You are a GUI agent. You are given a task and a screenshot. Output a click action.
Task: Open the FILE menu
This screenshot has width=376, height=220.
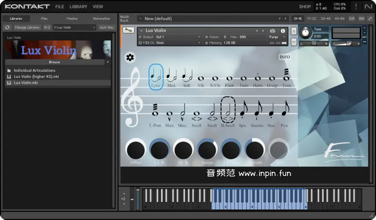[x=59, y=7]
